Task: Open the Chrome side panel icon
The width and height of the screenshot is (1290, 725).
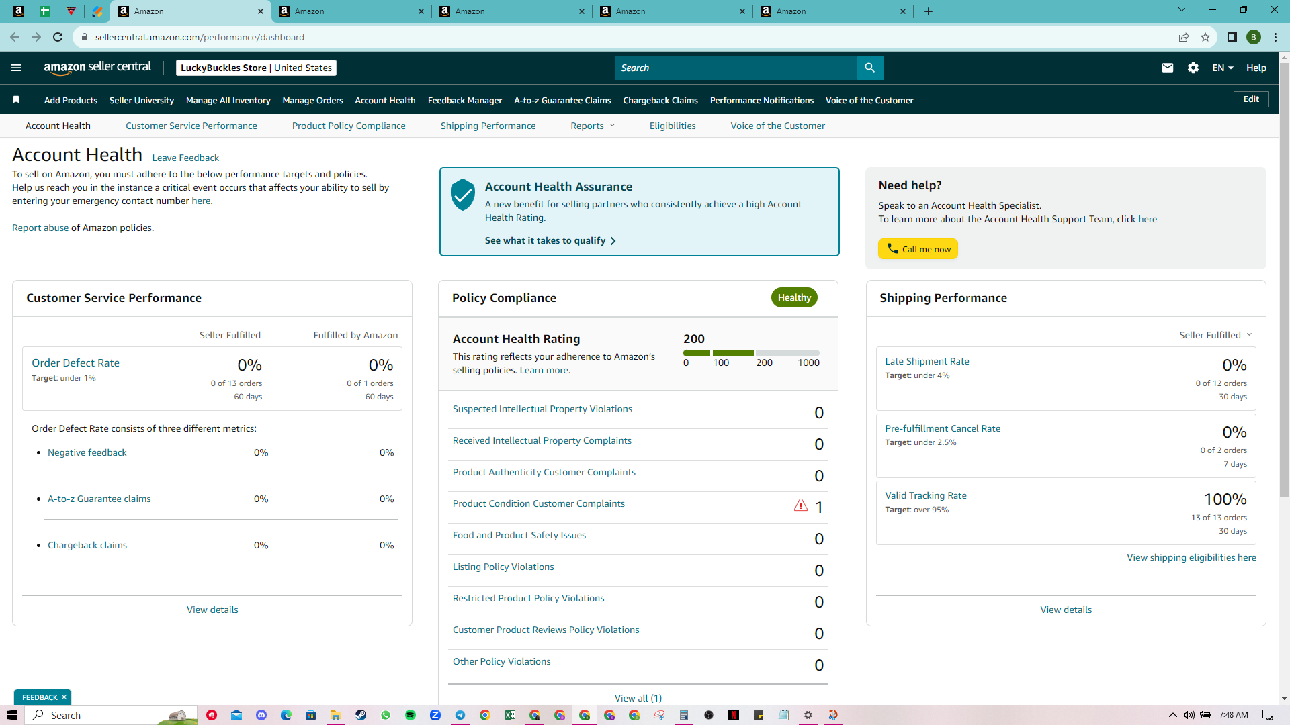Action: (x=1232, y=37)
